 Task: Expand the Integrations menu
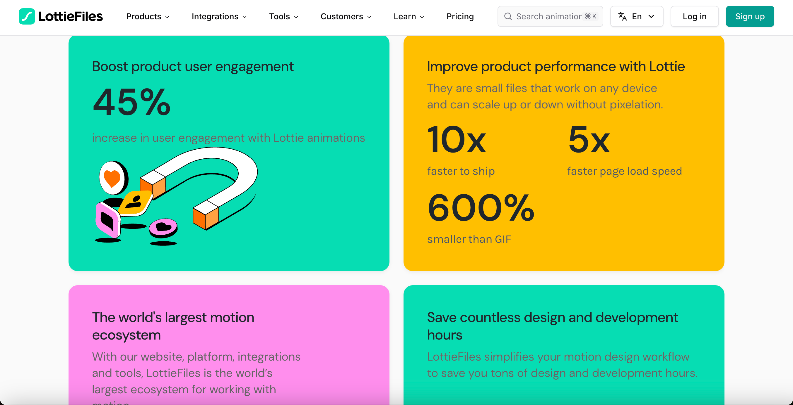click(x=219, y=16)
